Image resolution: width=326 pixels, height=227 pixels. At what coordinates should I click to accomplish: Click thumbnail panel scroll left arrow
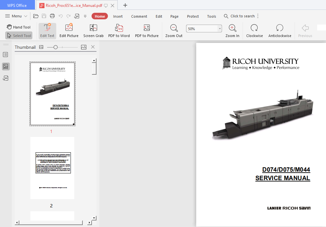click(x=17, y=223)
